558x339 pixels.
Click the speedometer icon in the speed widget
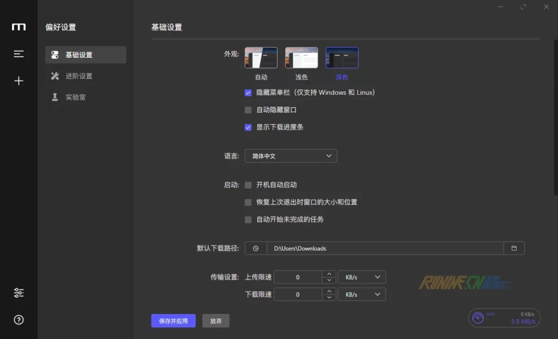pyautogui.click(x=478, y=318)
